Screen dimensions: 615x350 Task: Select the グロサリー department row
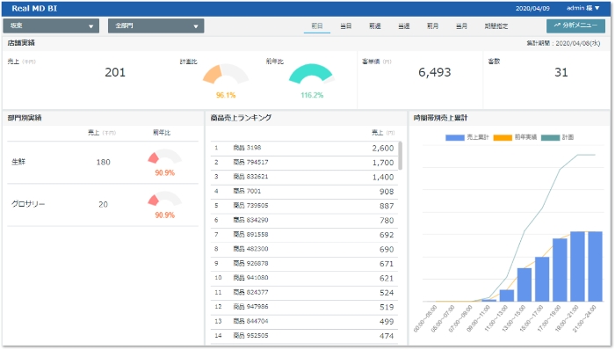point(103,205)
